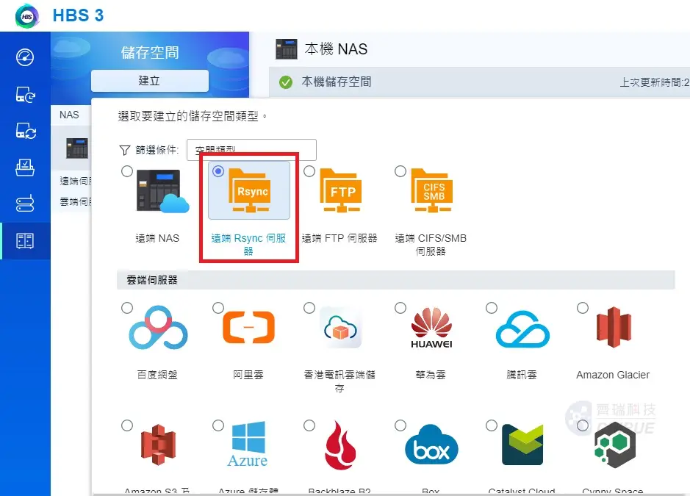The width and height of the screenshot is (690, 496).
Task: Click the 建立 button
Action: 150,81
